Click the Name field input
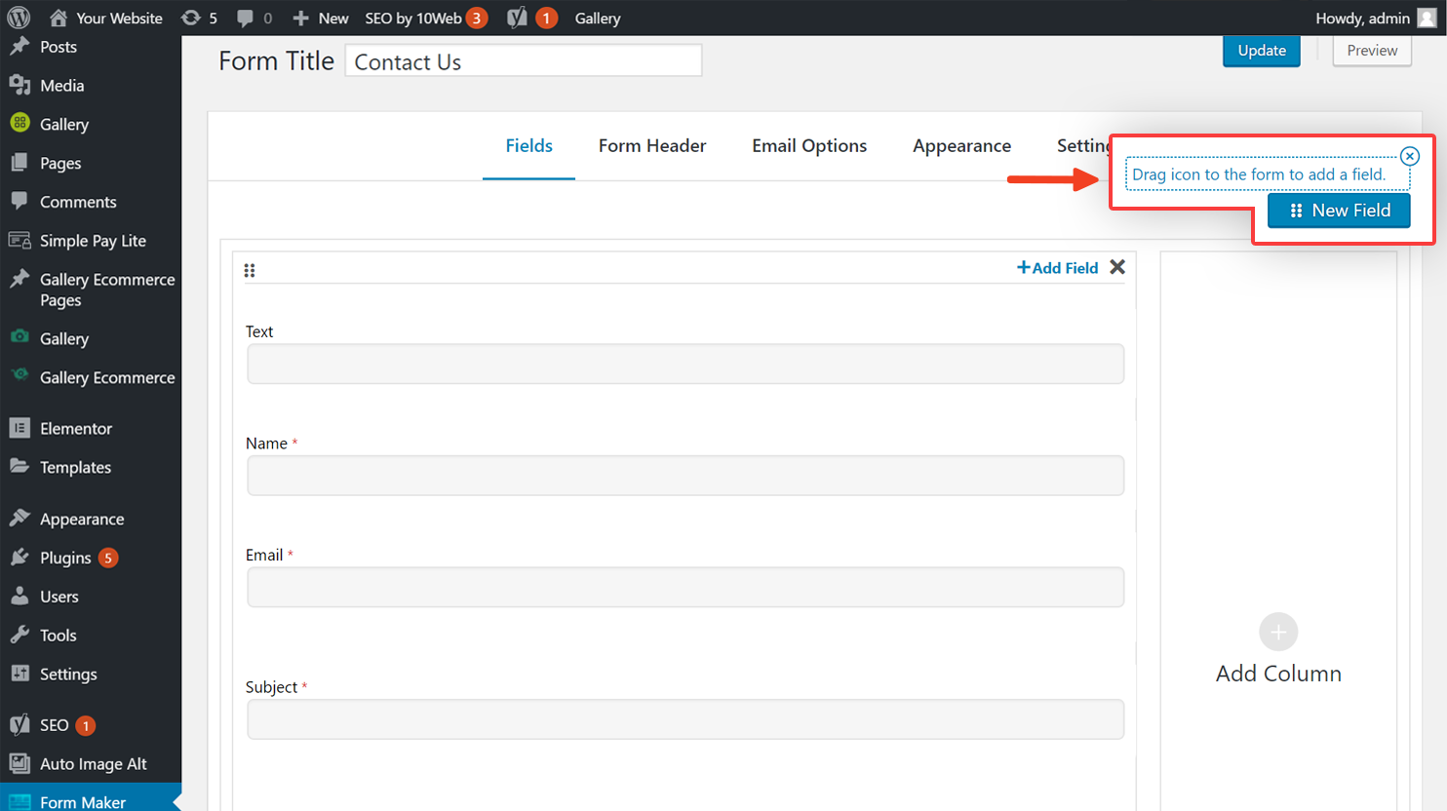The image size is (1447, 811). tap(685, 476)
